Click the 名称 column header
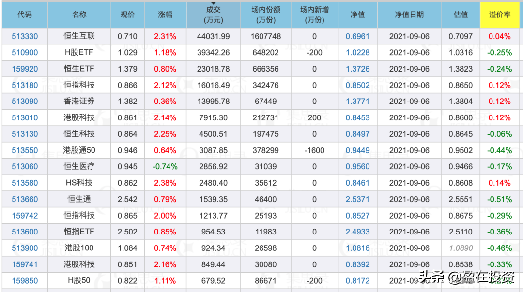Screen dimensions: 523x292 click(x=78, y=15)
